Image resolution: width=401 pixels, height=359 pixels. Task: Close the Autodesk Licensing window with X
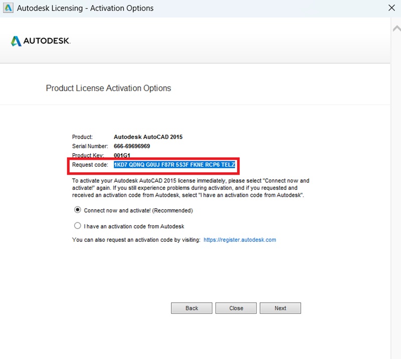tap(392, 8)
